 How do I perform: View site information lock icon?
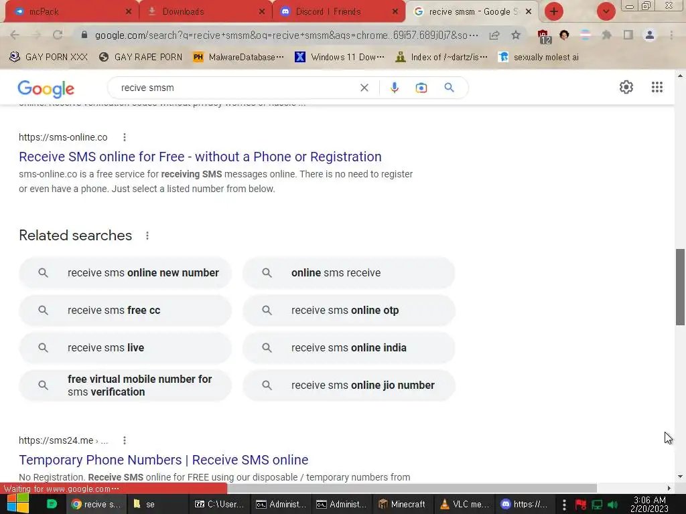pos(84,35)
